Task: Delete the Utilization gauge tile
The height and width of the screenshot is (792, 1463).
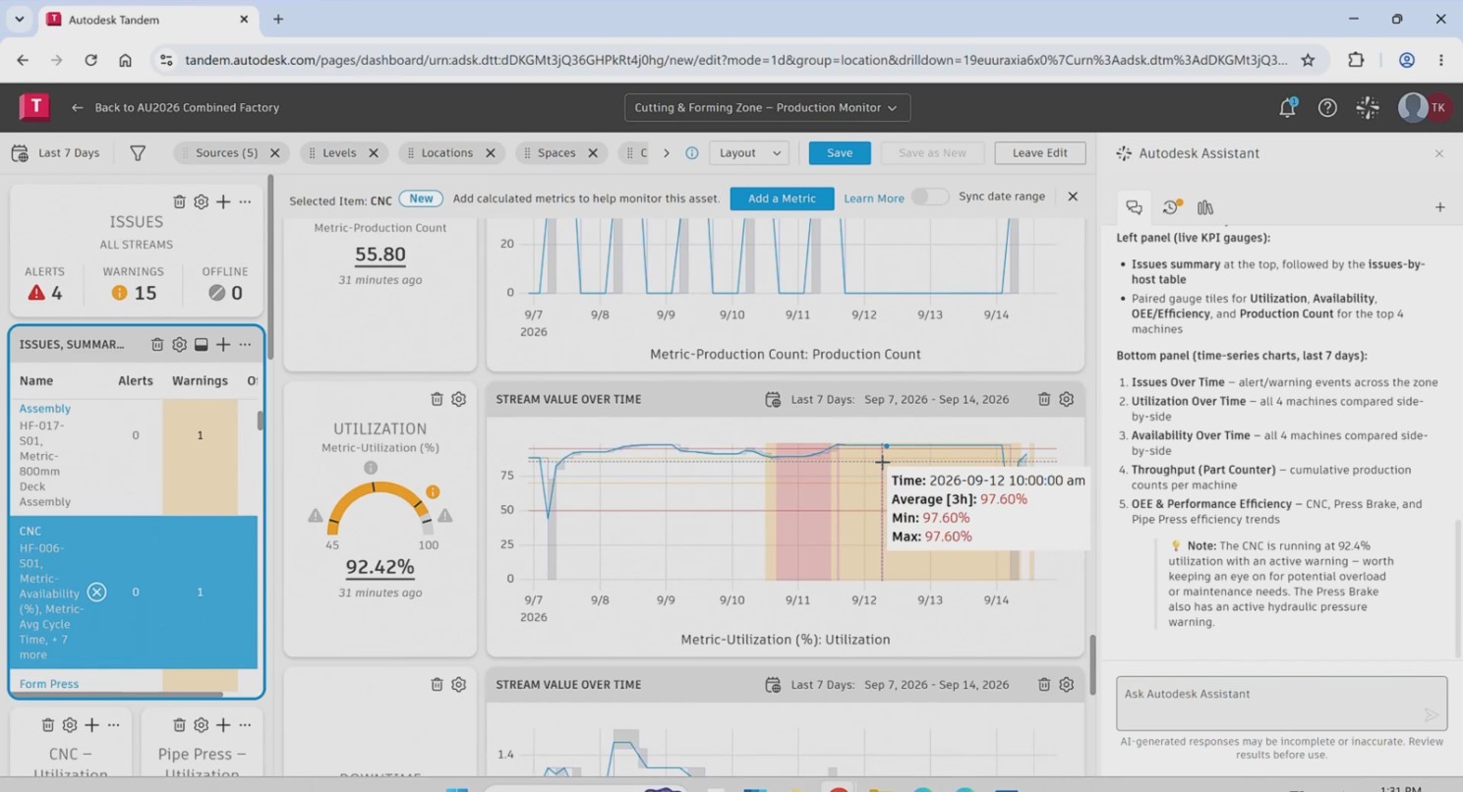Action: tap(437, 399)
